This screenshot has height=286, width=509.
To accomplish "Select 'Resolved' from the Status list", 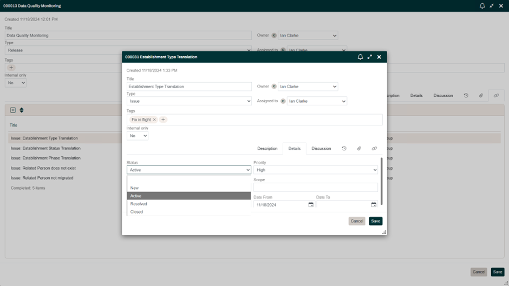I will click(139, 204).
